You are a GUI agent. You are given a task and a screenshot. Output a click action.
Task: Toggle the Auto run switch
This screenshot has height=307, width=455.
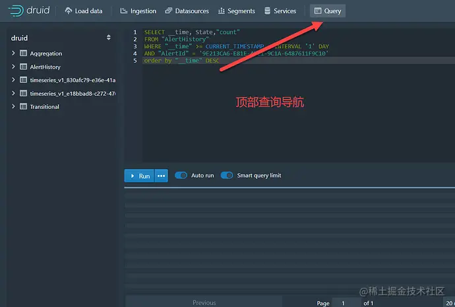click(181, 176)
